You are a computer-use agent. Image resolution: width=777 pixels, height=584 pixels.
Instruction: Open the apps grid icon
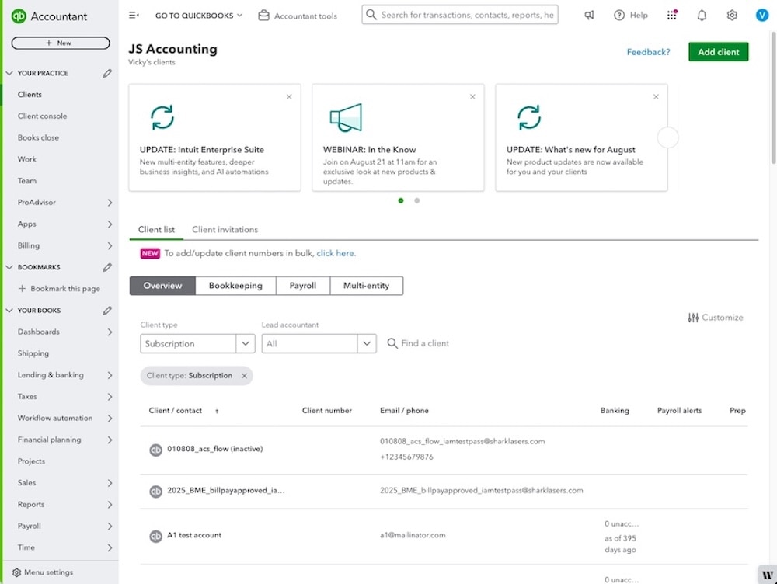[671, 14]
